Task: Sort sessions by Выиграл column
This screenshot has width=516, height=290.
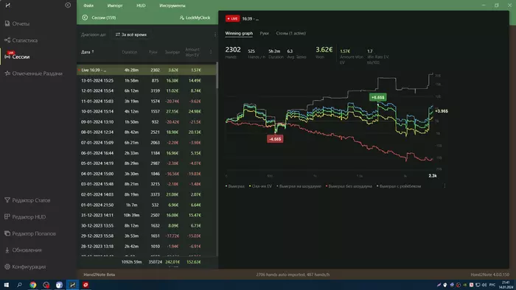Action: (172, 52)
